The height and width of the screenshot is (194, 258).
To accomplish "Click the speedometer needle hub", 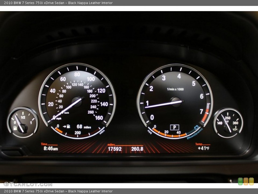I will click(x=77, y=102).
